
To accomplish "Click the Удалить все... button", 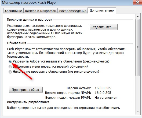I will coord(104,27).
